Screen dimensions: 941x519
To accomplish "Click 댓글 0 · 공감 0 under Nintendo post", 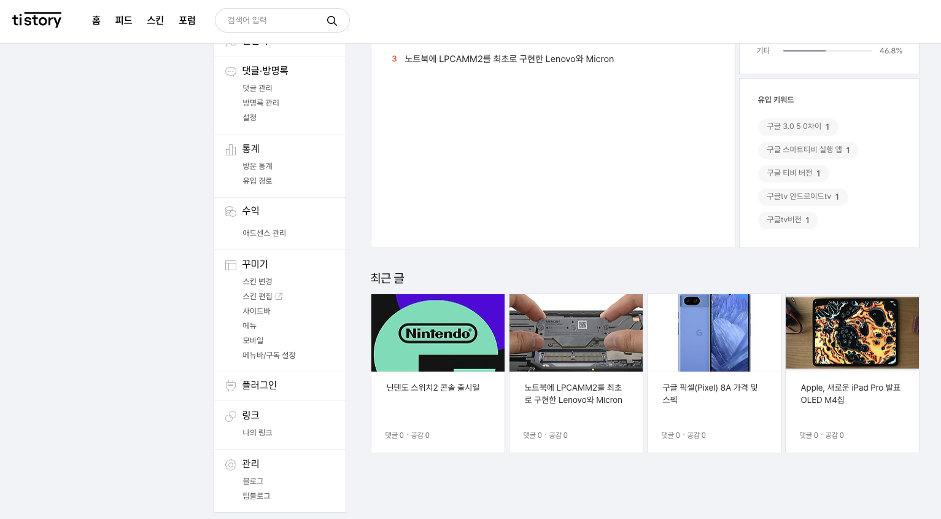I will point(407,435).
